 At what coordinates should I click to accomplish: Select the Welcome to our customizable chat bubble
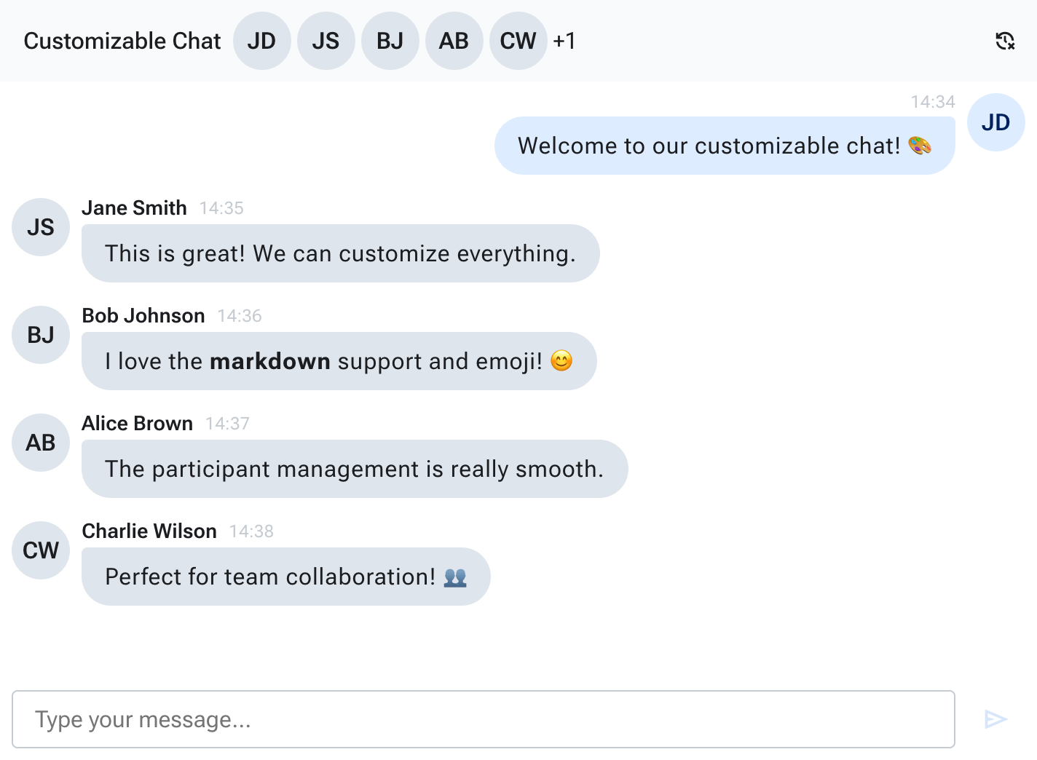(x=724, y=146)
